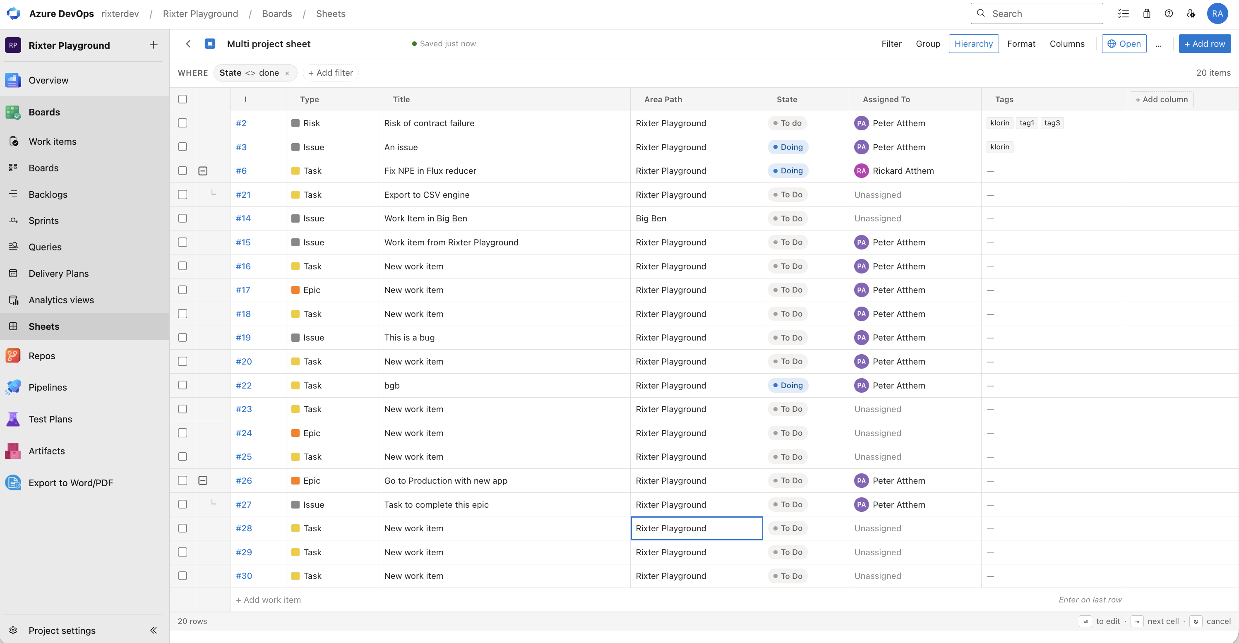The image size is (1239, 643).
Task: Open Artifacts in the sidebar
Action: coord(85,451)
